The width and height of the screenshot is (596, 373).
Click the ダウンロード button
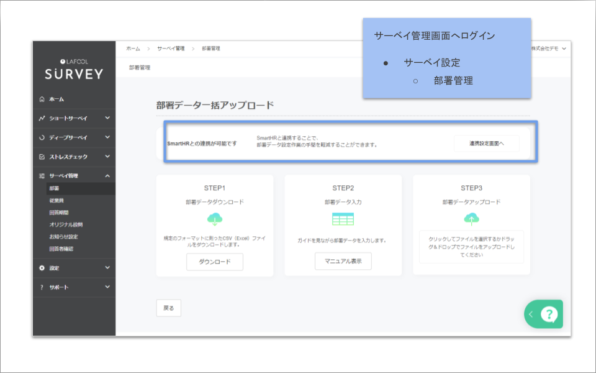click(x=215, y=262)
